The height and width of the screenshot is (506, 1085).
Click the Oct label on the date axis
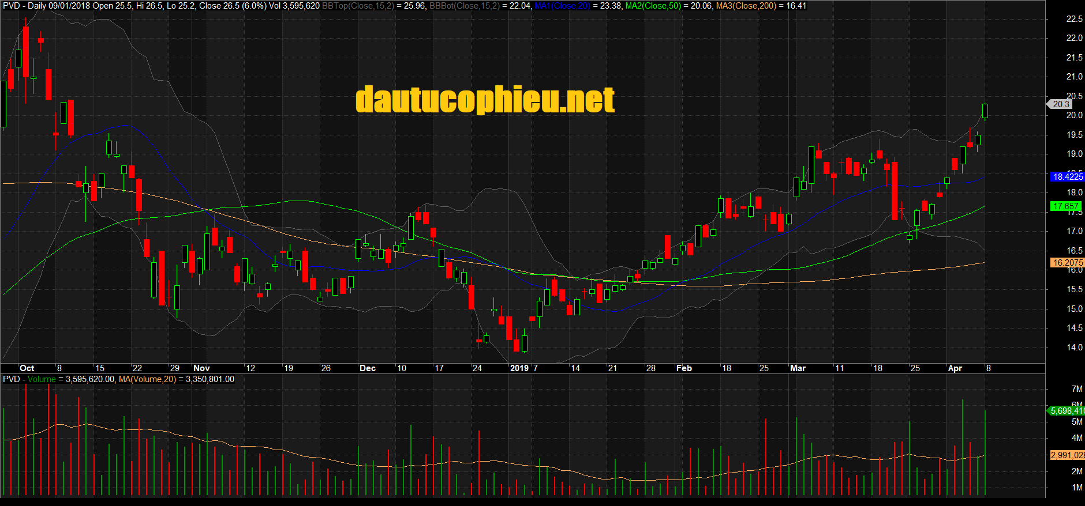coord(27,368)
